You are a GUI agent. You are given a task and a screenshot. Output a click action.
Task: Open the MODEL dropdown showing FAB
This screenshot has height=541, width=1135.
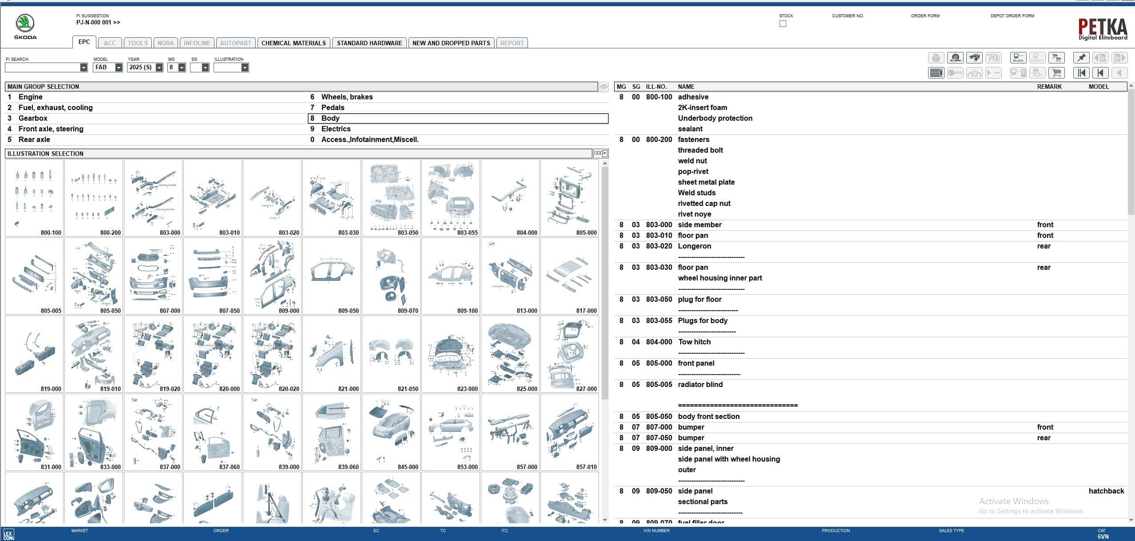pos(118,67)
